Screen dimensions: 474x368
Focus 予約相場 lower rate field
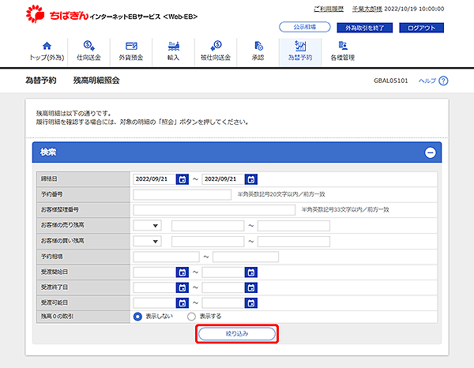point(166,257)
